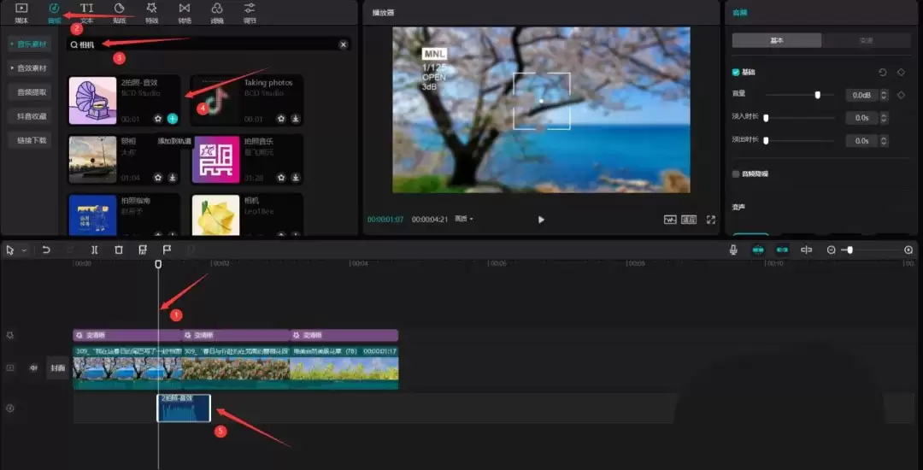The height and width of the screenshot is (470, 923).
Task: Add a flag marker on the timeline
Action: coord(167,250)
